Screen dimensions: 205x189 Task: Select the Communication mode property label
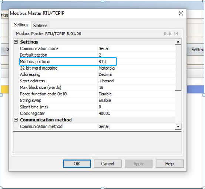[x=39, y=48]
